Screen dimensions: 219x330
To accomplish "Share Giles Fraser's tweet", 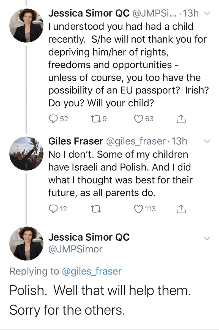I will 180,209.
